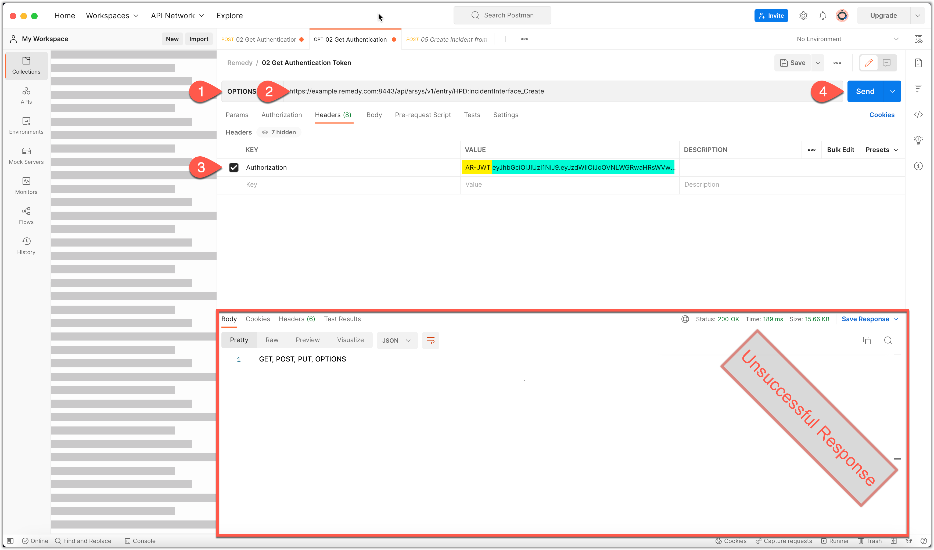Click the code snippet icon in right sidebar
934x550 pixels.
pos(918,114)
